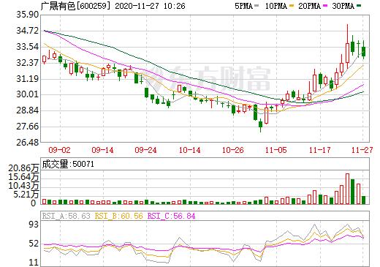Click the 32.37 price axis label
This screenshot has width=380, height=267.
click(x=27, y=63)
